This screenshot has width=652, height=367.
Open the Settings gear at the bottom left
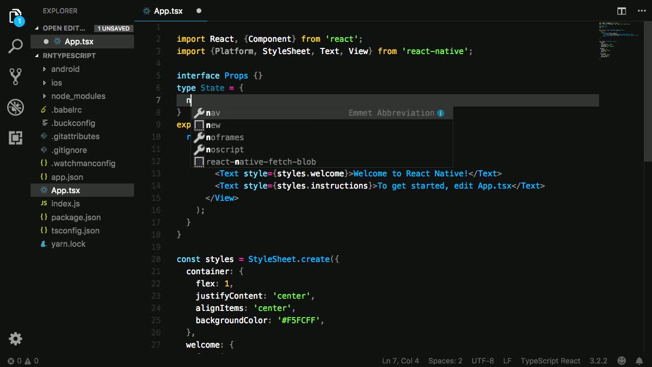[15, 338]
